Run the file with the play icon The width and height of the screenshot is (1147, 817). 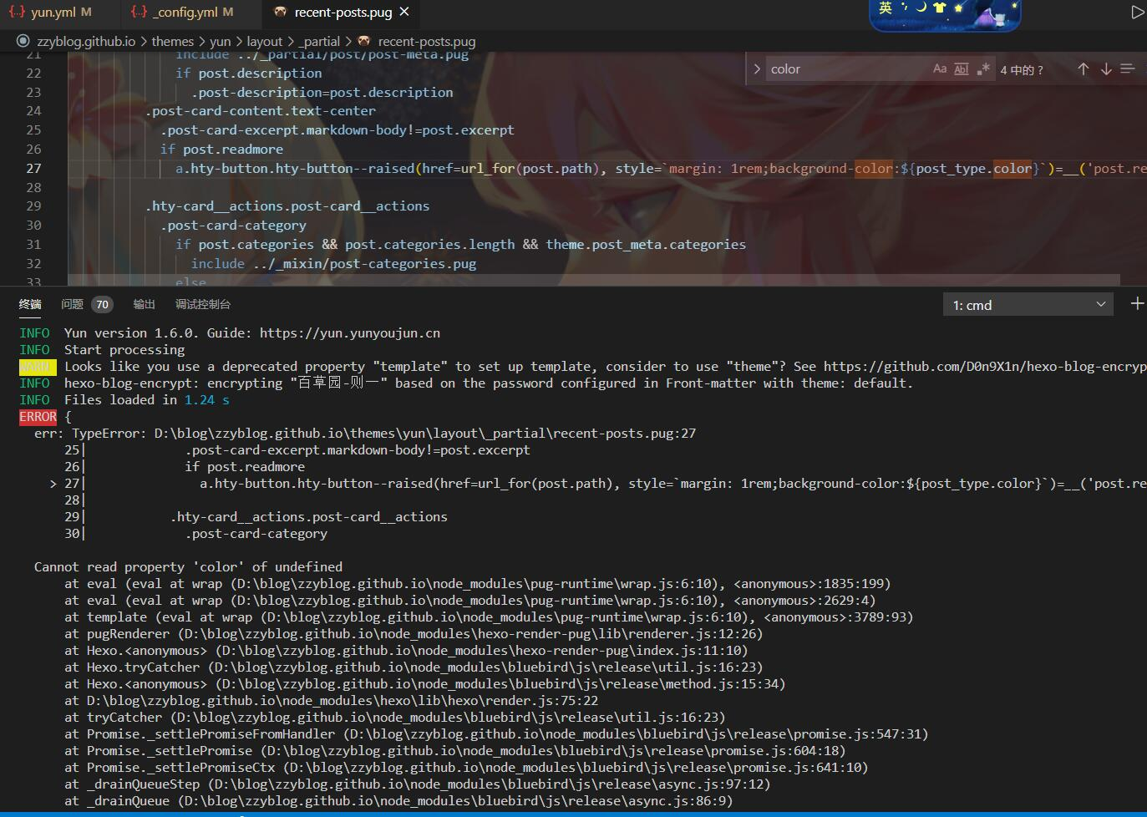coord(1137,13)
